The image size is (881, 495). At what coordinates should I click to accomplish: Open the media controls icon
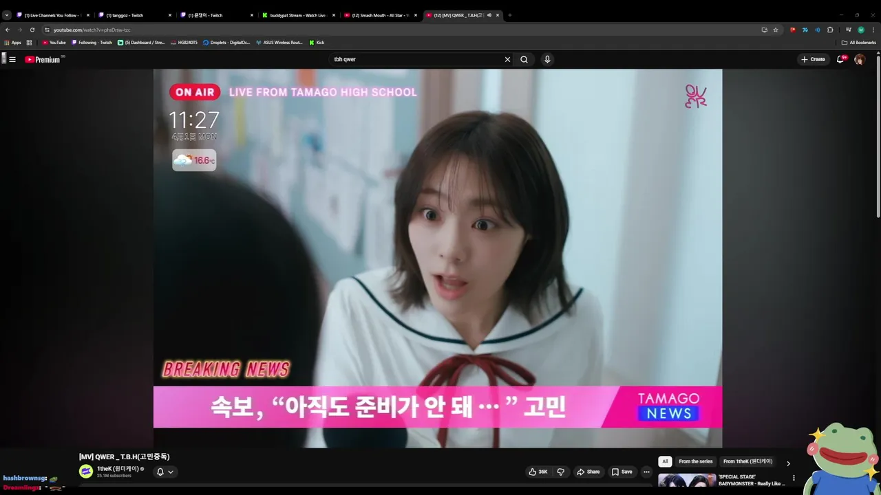coord(849,30)
